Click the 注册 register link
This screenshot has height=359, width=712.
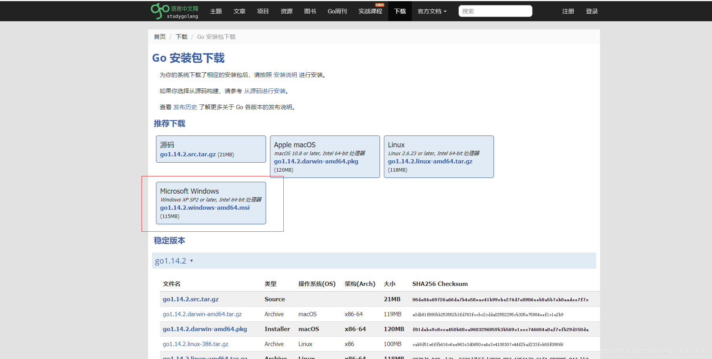click(x=568, y=11)
